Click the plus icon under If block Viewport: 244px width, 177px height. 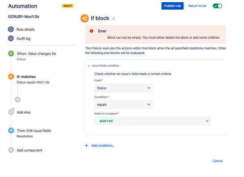click(17, 100)
